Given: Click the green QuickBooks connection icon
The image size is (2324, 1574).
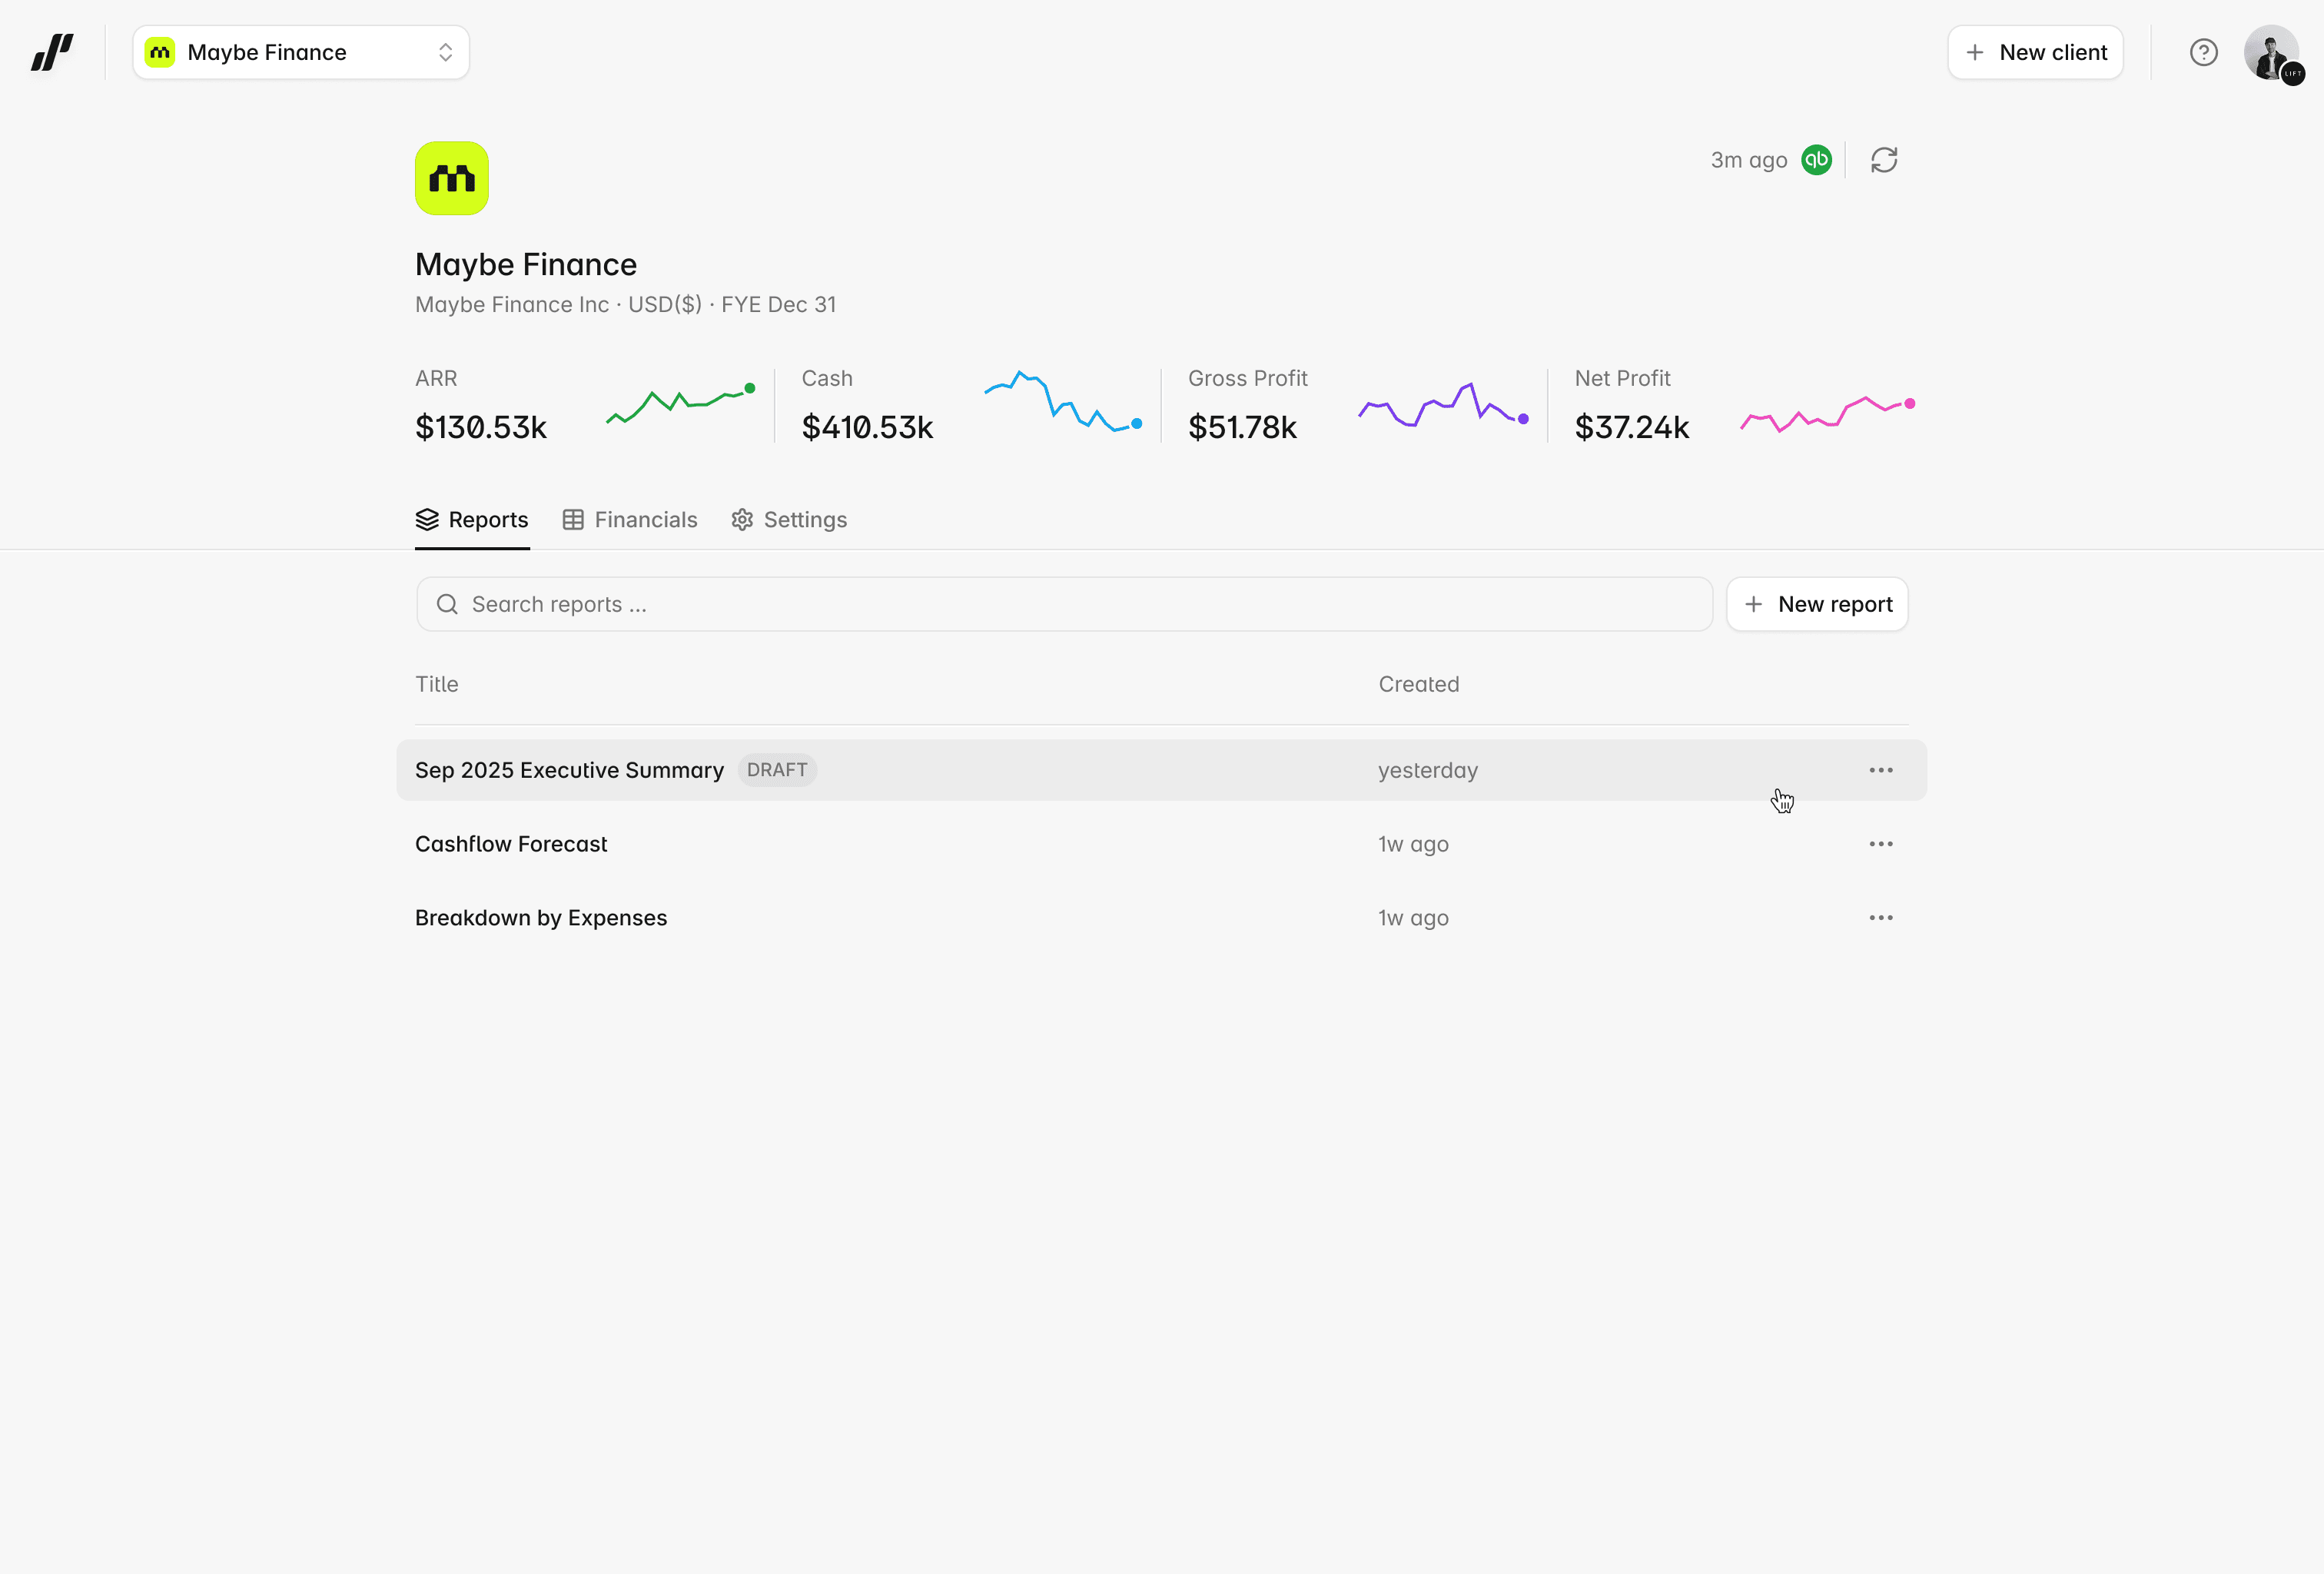Looking at the screenshot, I should click(x=1816, y=160).
